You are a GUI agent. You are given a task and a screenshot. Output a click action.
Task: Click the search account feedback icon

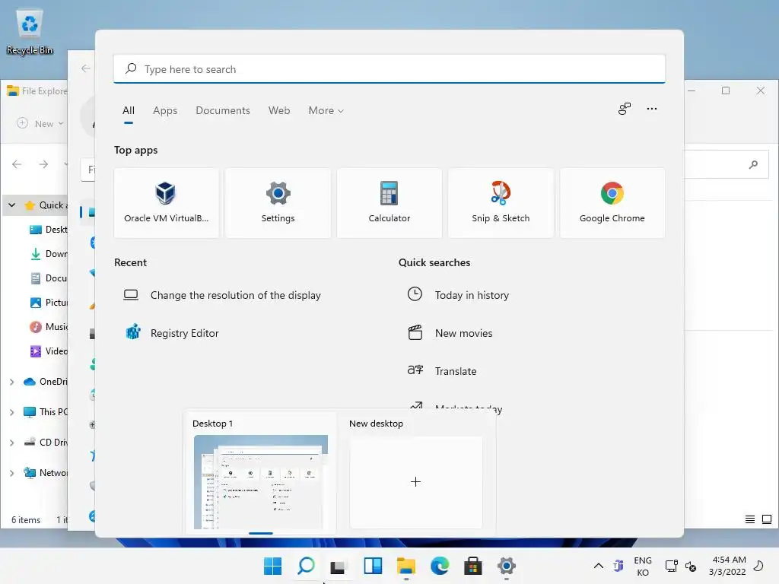[x=625, y=109]
